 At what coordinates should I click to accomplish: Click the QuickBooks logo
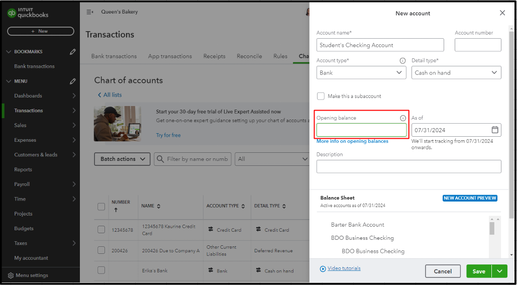tap(28, 13)
